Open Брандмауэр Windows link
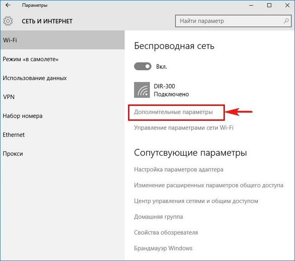The width and height of the screenshot is (295, 261). (x=163, y=248)
